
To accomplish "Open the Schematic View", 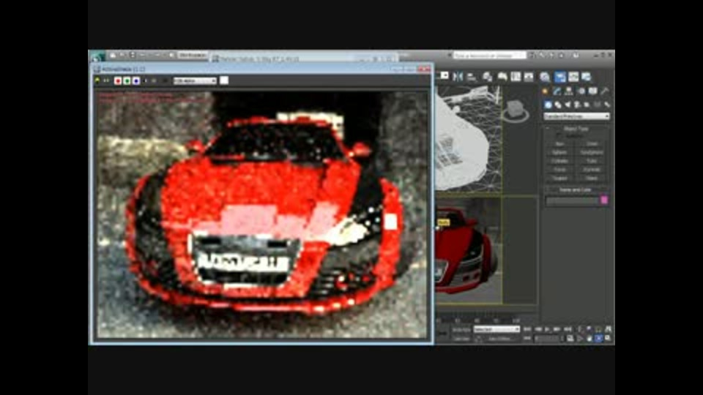I will [x=529, y=77].
